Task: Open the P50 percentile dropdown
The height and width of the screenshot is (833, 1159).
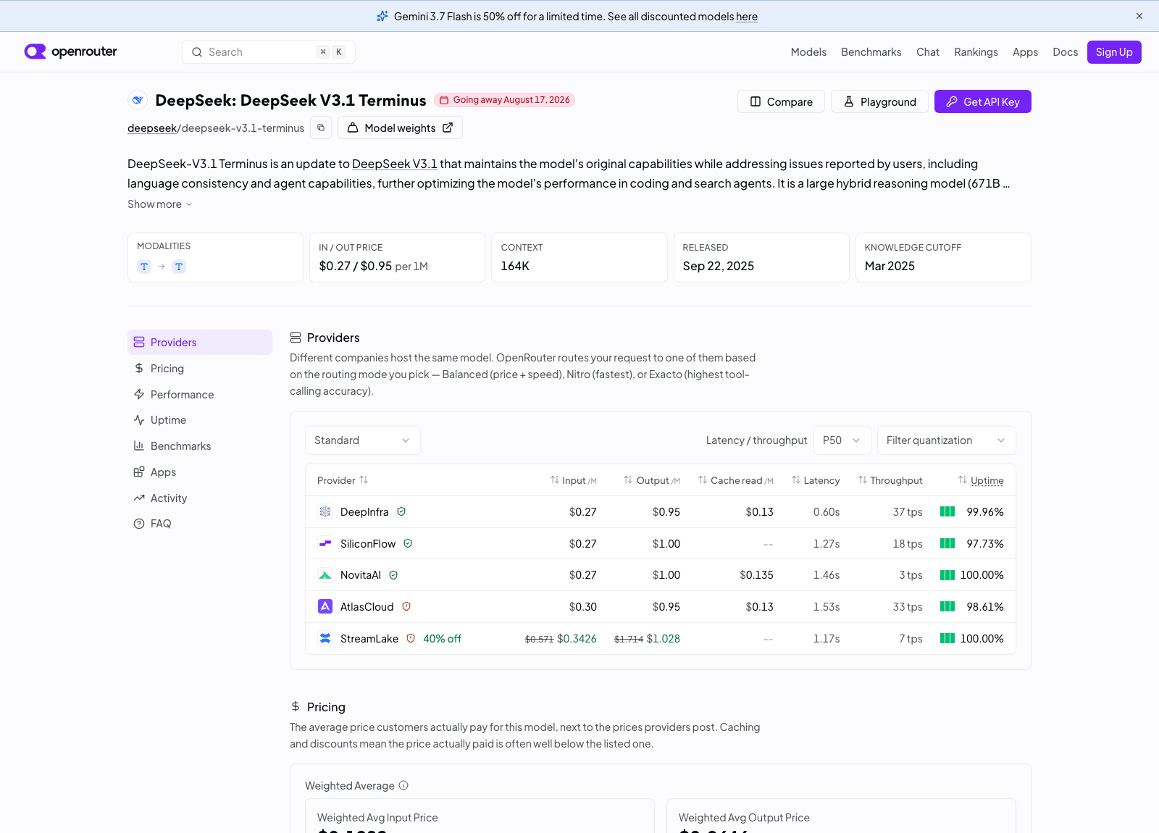Action: coord(842,440)
